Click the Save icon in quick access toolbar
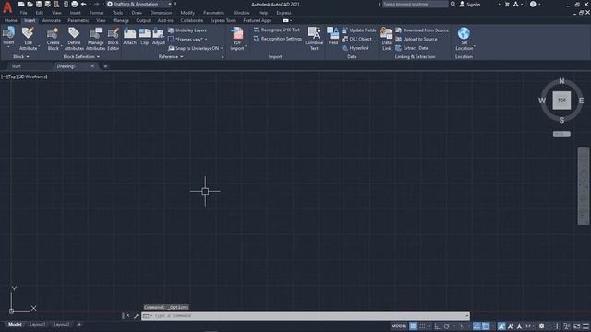591x332 pixels. [x=39, y=4]
